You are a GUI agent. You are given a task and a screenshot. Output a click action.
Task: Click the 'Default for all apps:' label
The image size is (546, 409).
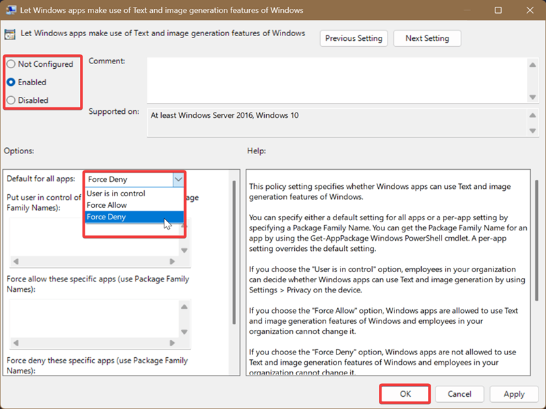[41, 179]
